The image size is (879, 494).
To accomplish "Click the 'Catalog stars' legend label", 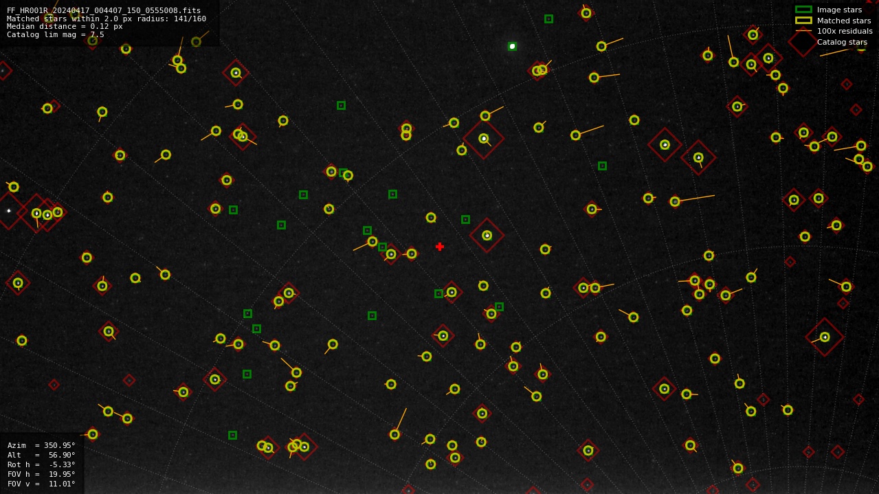I will (x=842, y=42).
